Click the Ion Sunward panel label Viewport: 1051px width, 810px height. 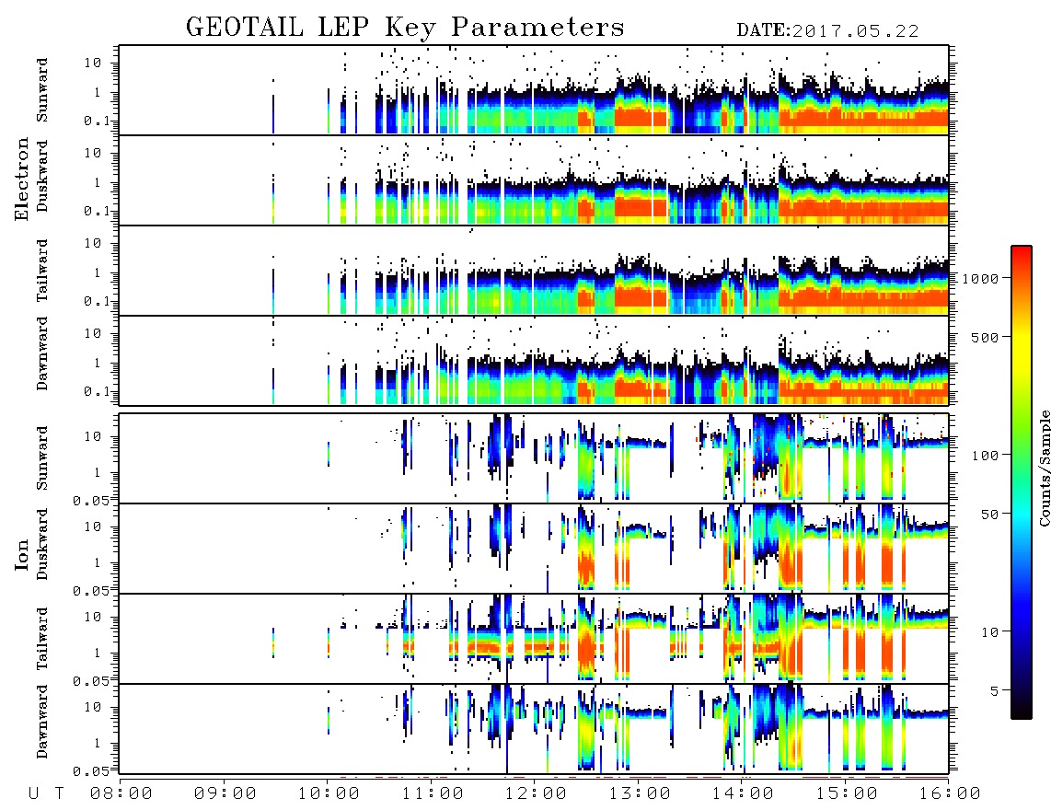[42, 458]
